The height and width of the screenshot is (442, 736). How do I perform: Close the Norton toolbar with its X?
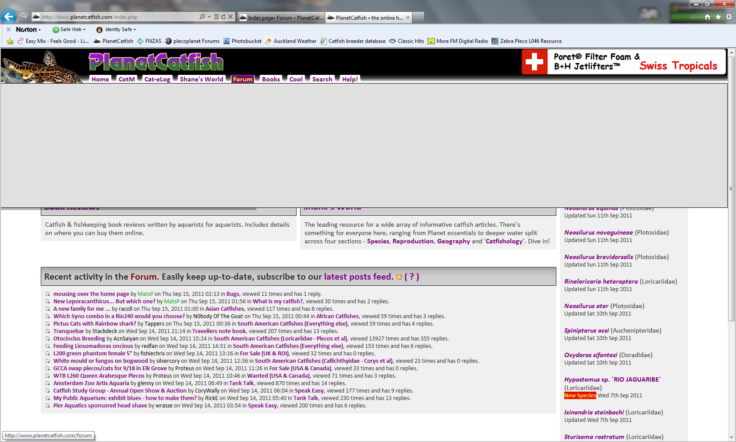click(8, 29)
